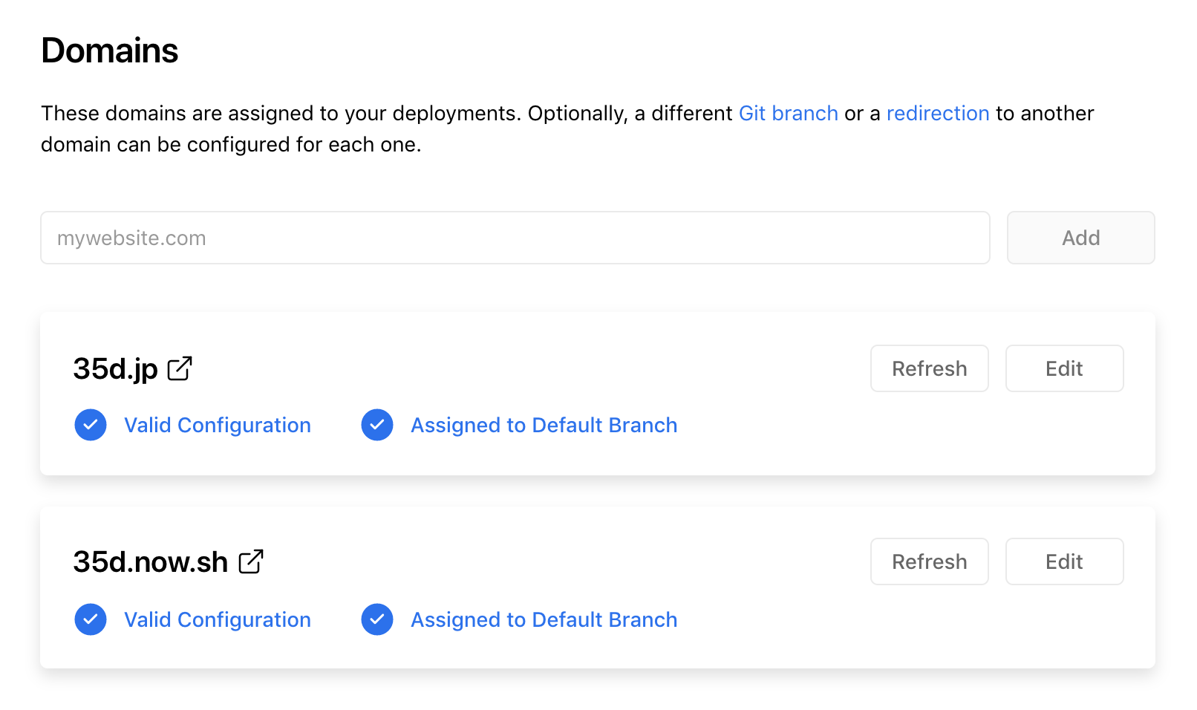
Task: Click the Assigned to Default Branch checkmark for 35d.jp
Action: [377, 425]
